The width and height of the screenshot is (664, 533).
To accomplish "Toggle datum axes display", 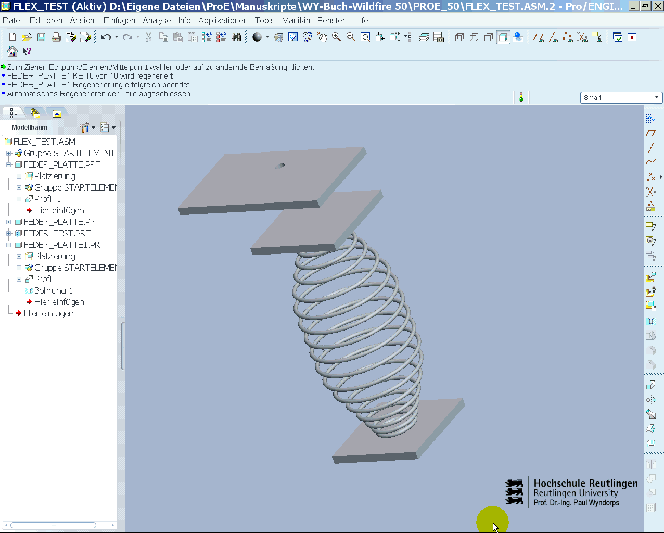I will click(553, 37).
